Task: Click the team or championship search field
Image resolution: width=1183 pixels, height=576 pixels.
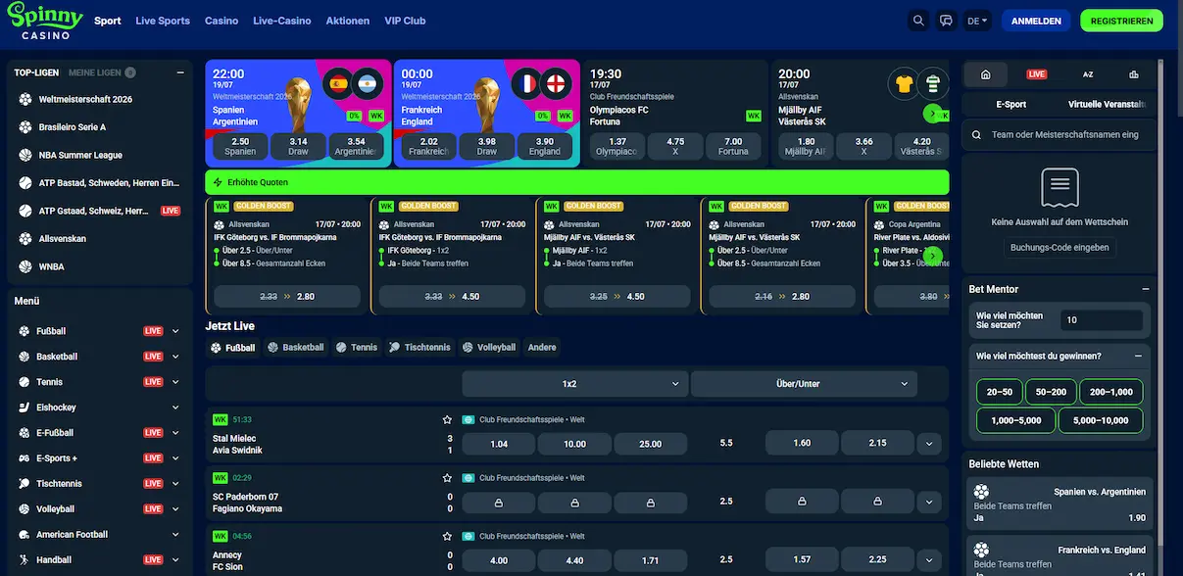Action: tap(1060, 135)
